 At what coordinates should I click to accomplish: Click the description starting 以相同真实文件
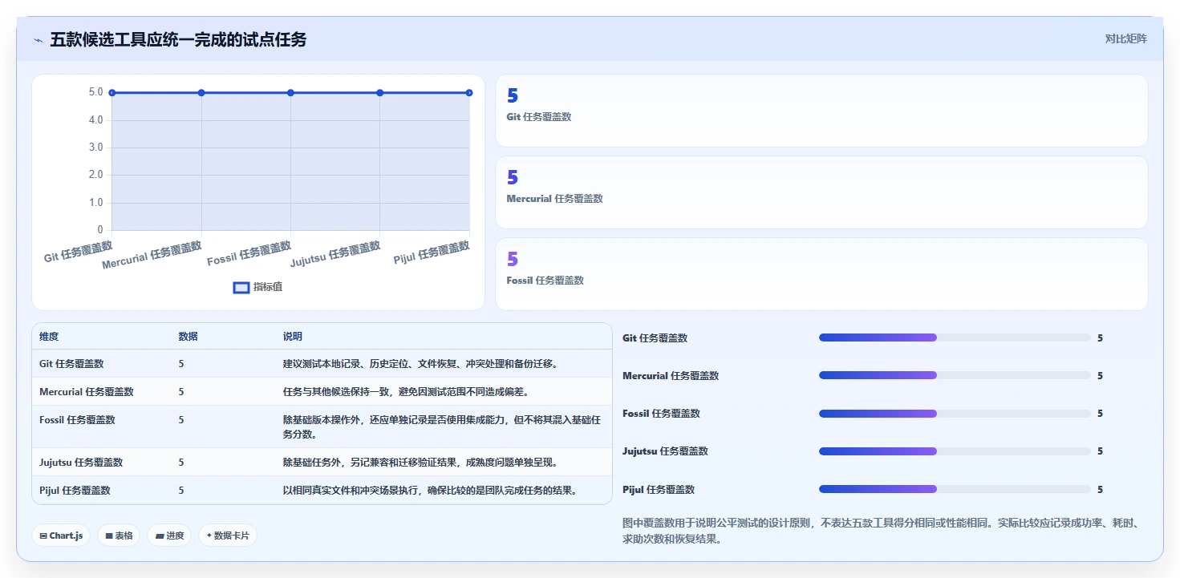pyautogui.click(x=430, y=491)
